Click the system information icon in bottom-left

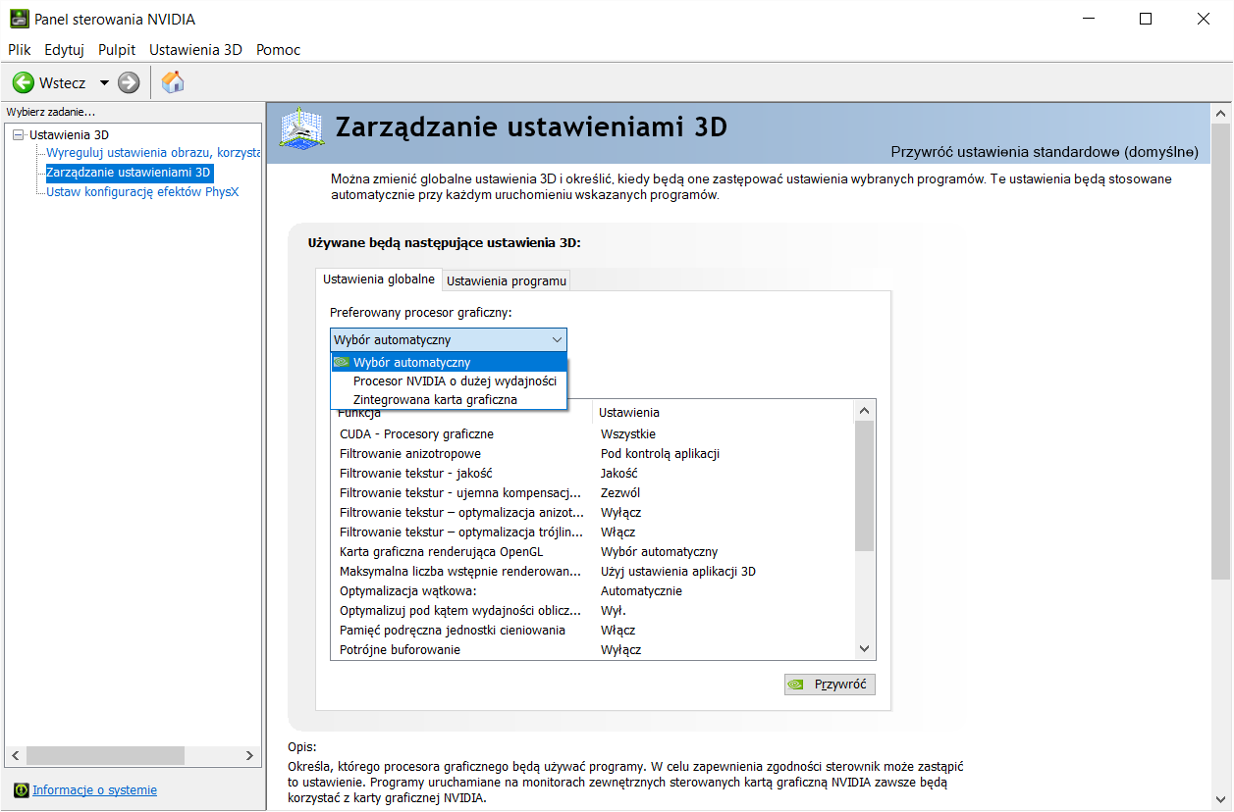coord(21,790)
